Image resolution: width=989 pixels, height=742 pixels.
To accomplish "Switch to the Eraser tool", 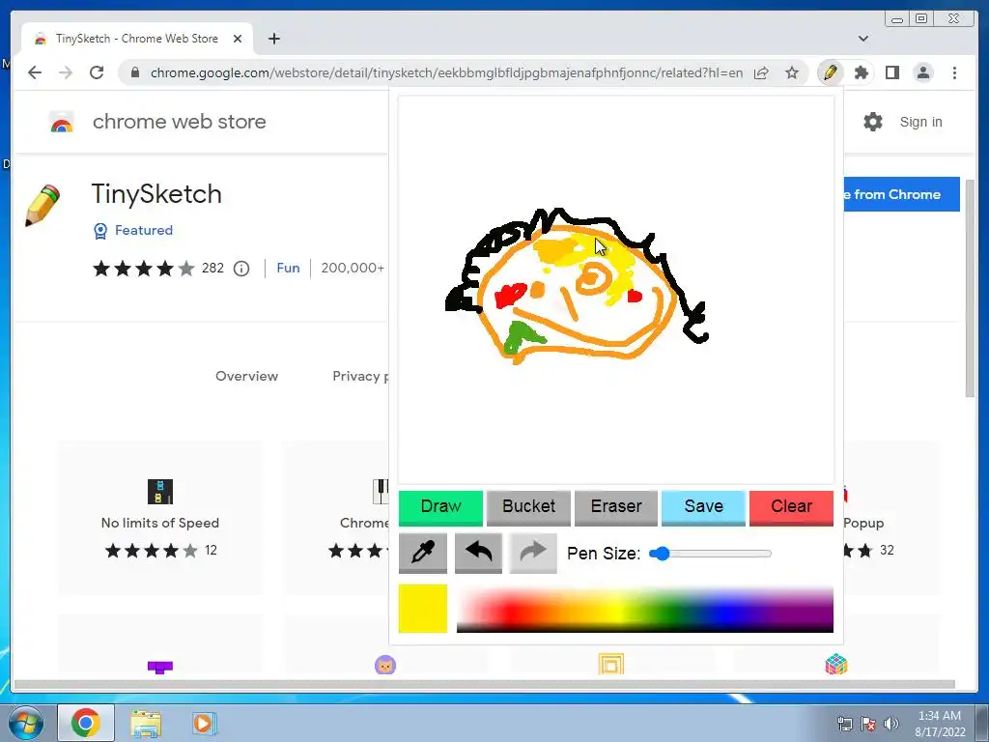I will [616, 507].
